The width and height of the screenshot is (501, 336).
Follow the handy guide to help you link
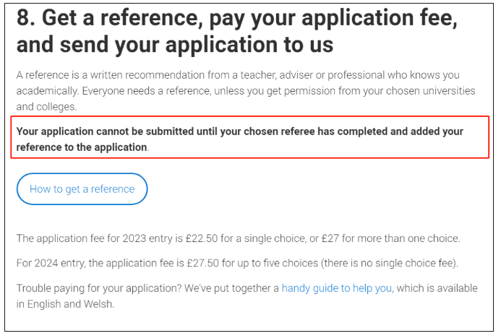click(336, 288)
